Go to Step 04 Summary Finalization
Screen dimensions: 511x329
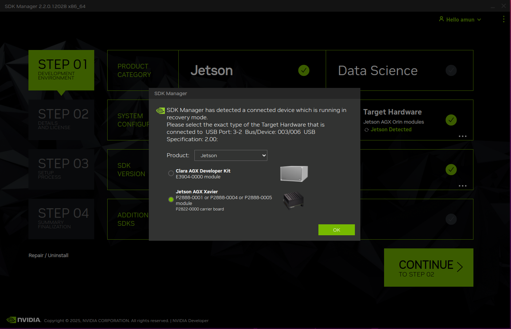(61, 219)
